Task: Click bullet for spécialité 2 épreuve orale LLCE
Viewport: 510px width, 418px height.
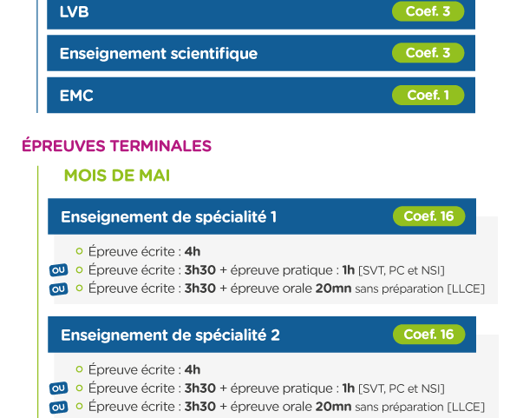Action: tap(80, 407)
